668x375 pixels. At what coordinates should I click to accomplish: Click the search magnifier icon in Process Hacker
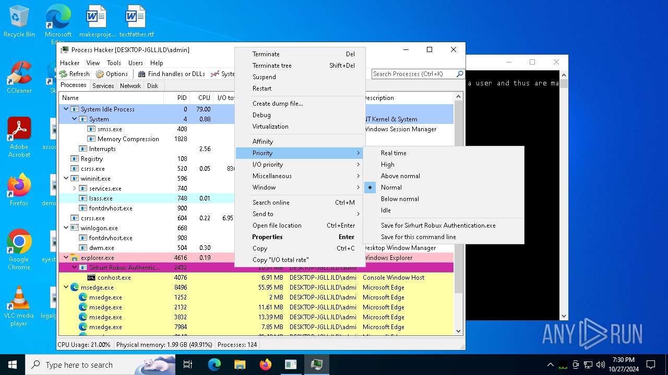(x=460, y=74)
